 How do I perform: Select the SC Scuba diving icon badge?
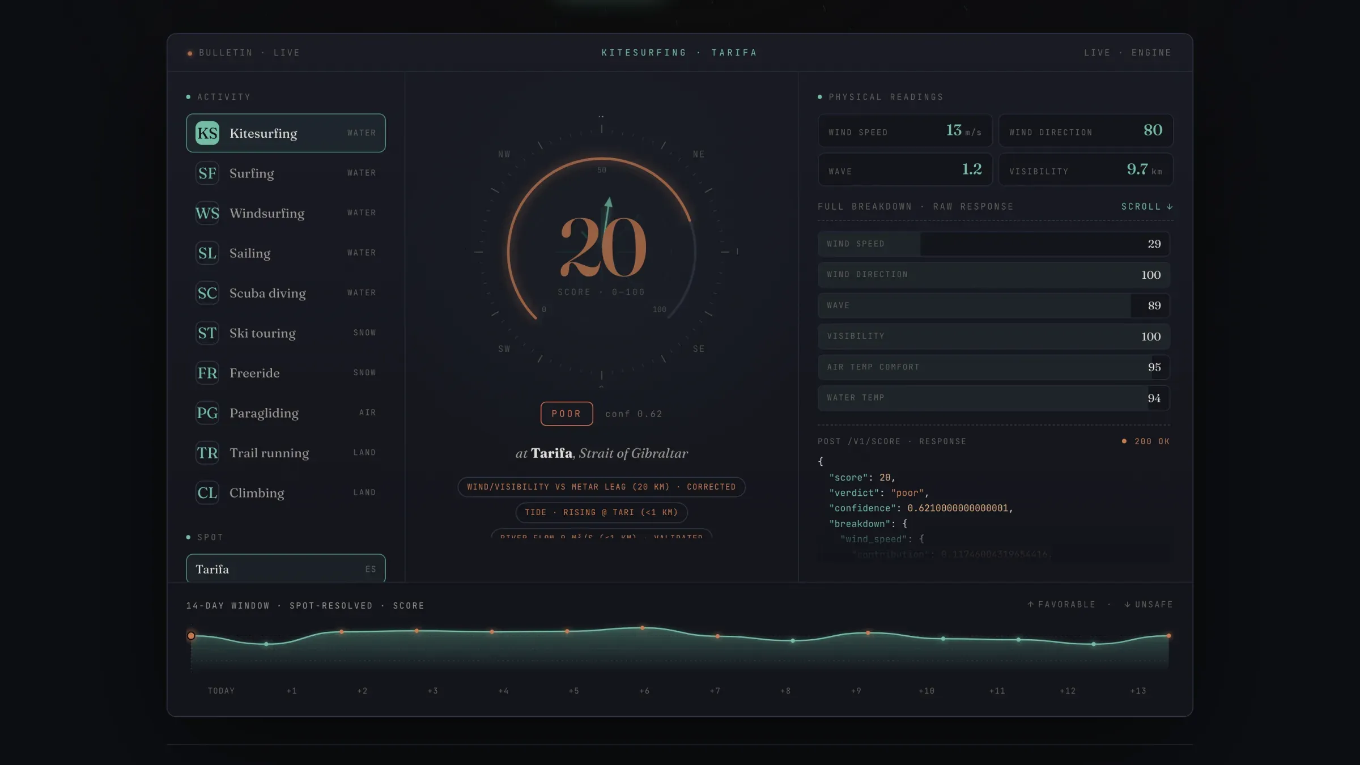point(207,293)
